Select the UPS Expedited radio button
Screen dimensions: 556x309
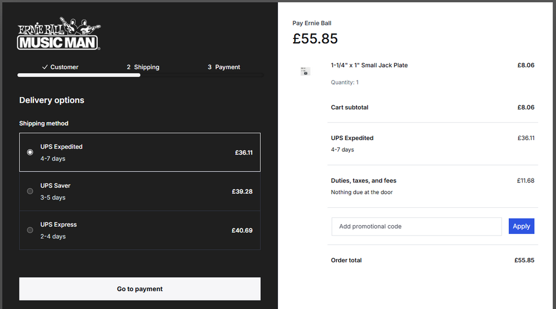(x=30, y=152)
